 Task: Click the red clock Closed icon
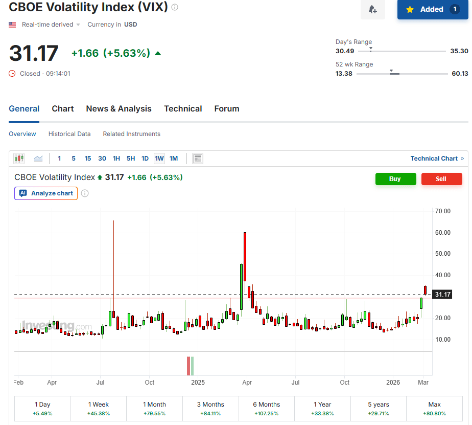coord(12,74)
